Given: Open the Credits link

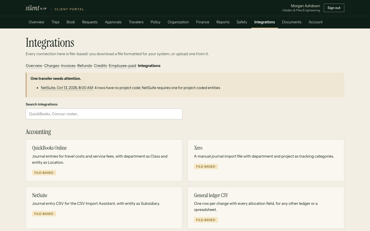Looking at the screenshot, I should point(100,66).
